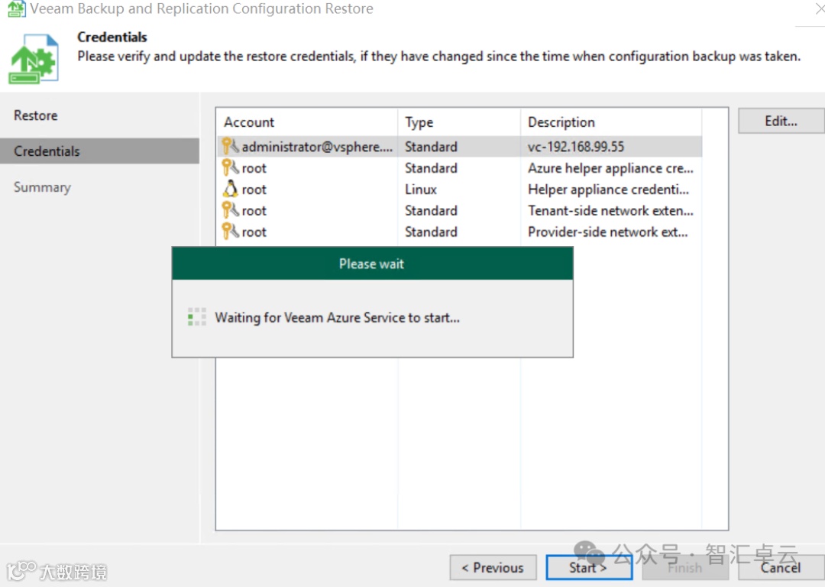Click the 'Tenant-side network exten...' description

(610, 211)
